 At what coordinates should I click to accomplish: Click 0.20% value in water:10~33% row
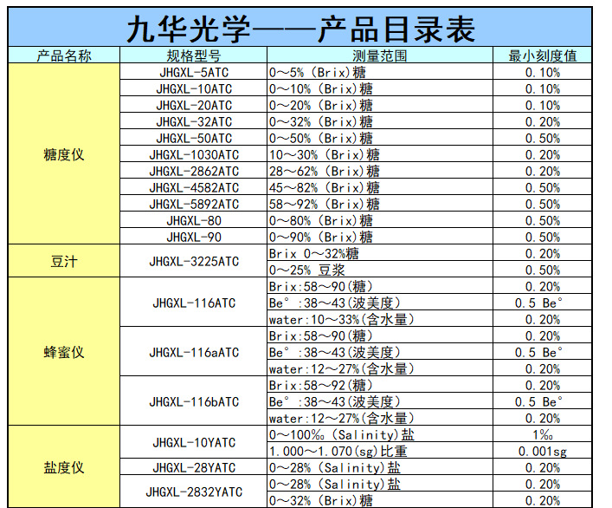[x=543, y=319]
